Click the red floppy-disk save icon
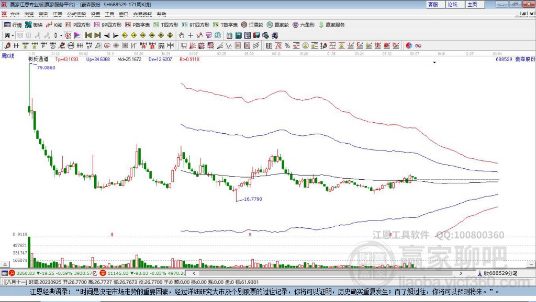The height and width of the screenshot is (302, 536). coord(256,35)
